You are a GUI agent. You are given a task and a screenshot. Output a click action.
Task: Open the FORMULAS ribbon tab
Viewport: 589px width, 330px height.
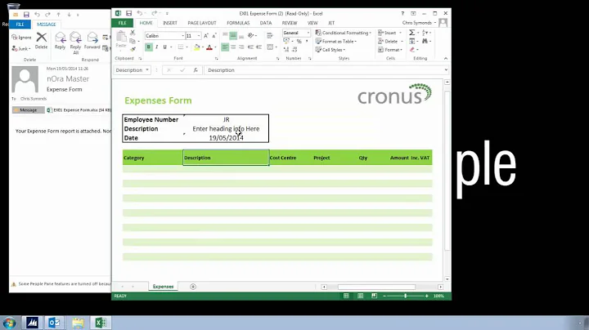(x=238, y=23)
